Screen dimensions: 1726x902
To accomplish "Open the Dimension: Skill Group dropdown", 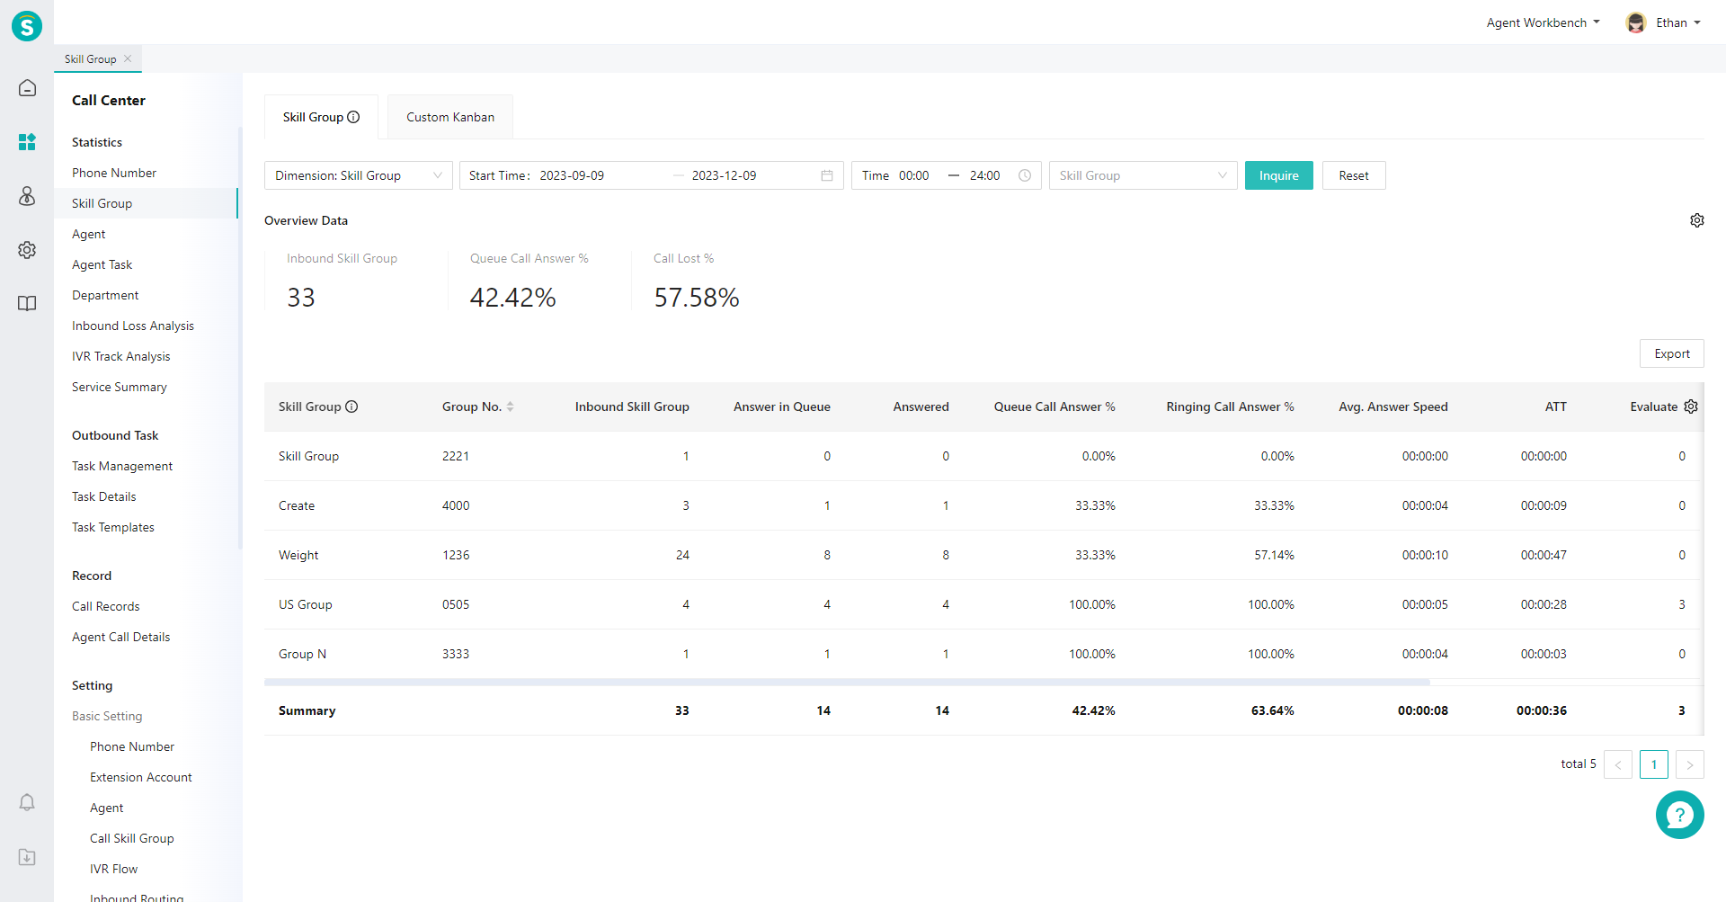I will pyautogui.click(x=359, y=175).
